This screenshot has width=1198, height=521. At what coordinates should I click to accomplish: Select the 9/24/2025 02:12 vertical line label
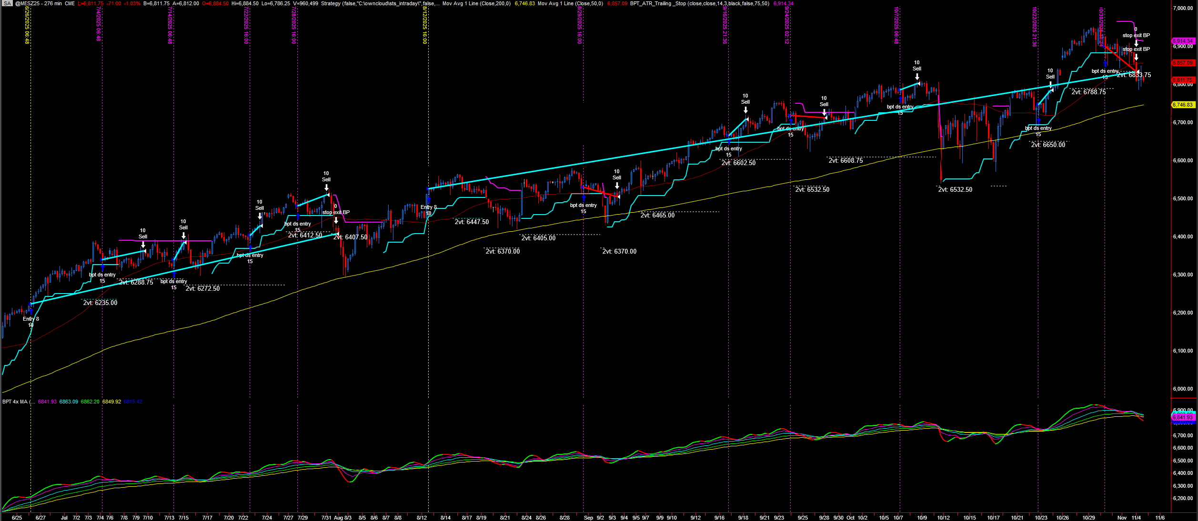787,25
